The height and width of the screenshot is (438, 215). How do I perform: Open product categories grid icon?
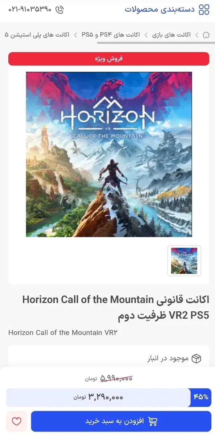pyautogui.click(x=204, y=9)
